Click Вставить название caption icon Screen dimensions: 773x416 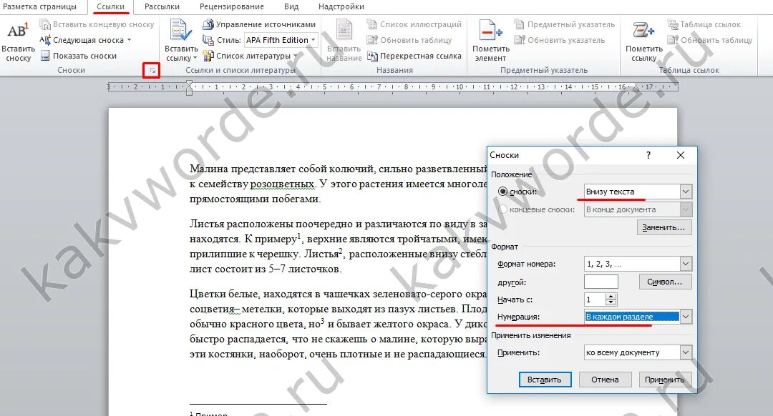pos(344,30)
